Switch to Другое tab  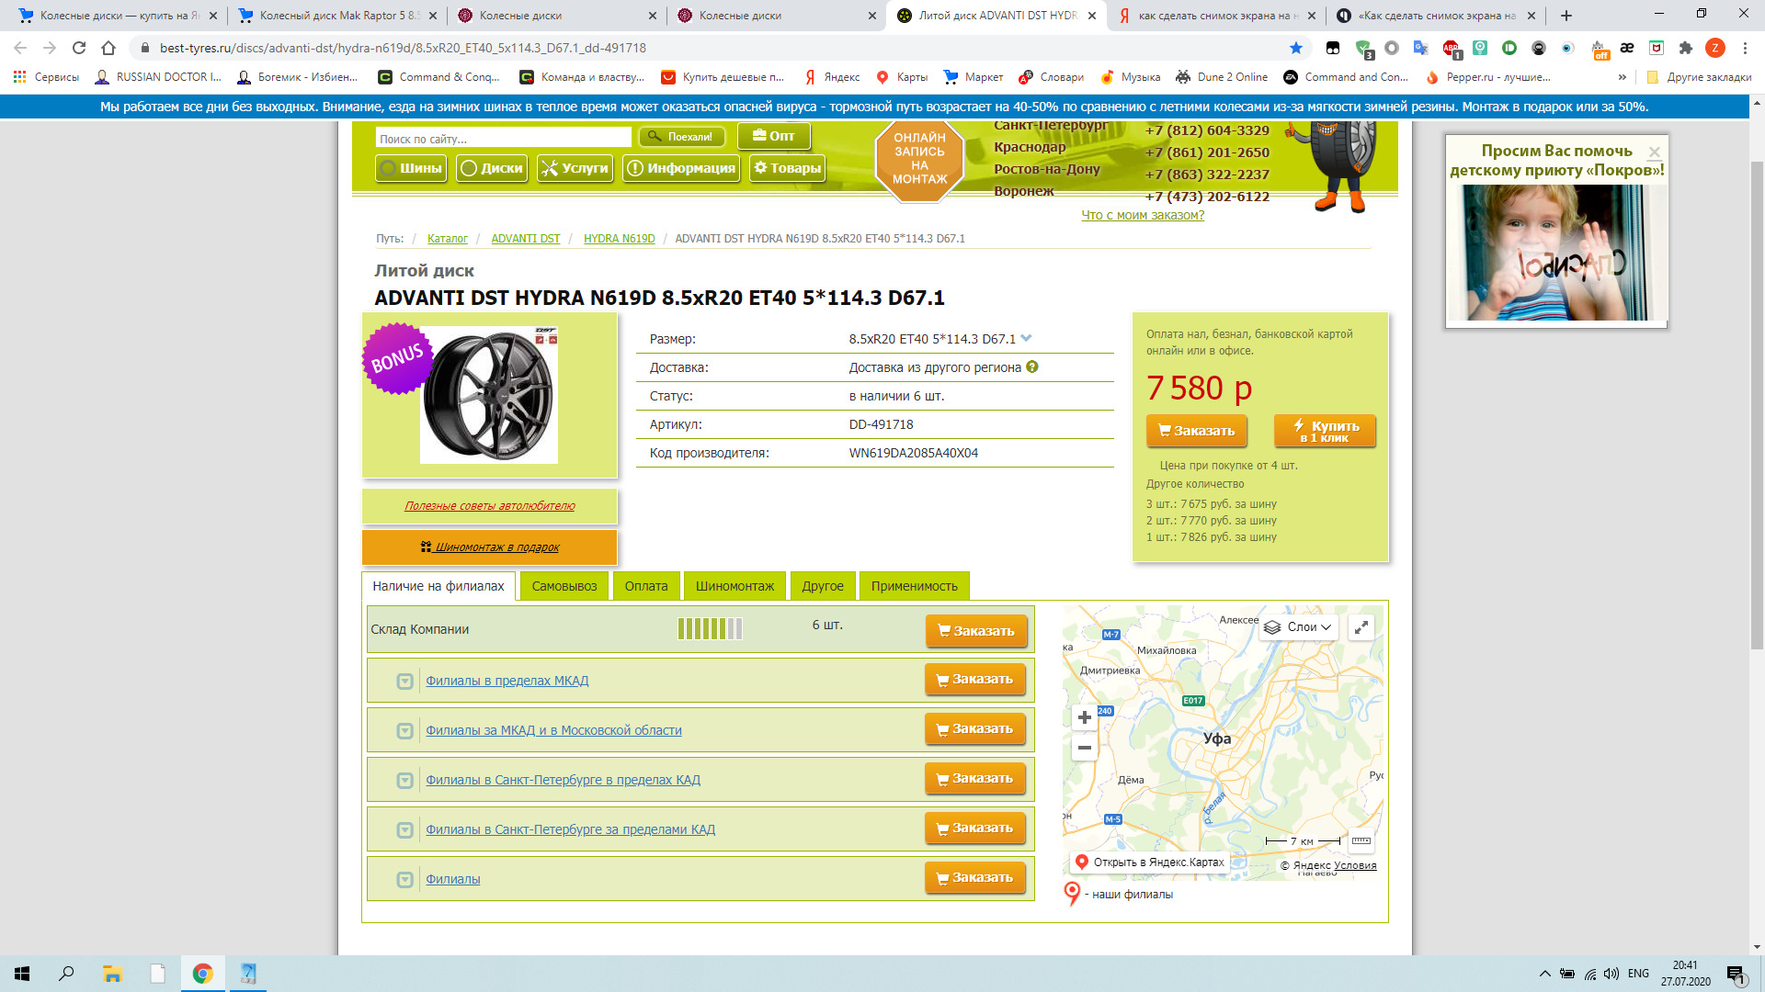point(823,586)
